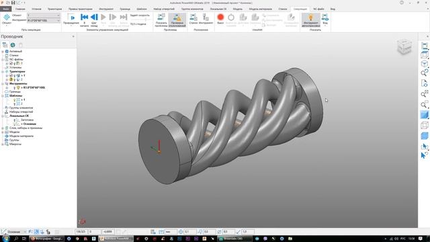Image resolution: width=430 pixels, height=242 pixels.
Task: Open the View dropdown in the Show group
Action: coord(325,20)
